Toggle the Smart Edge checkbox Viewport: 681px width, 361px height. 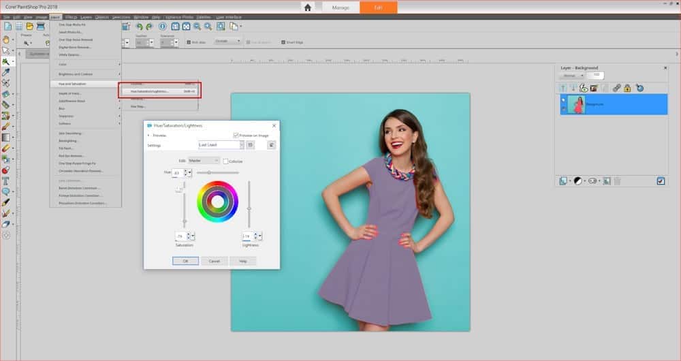click(283, 42)
